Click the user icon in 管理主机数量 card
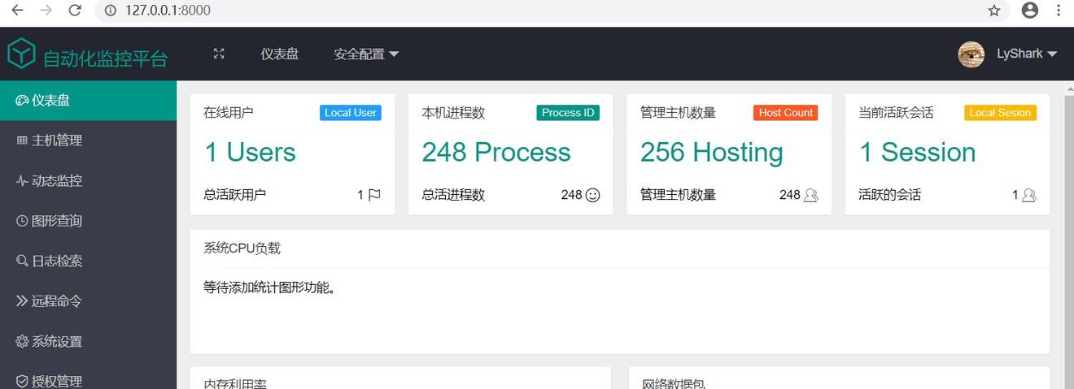 pos(810,195)
